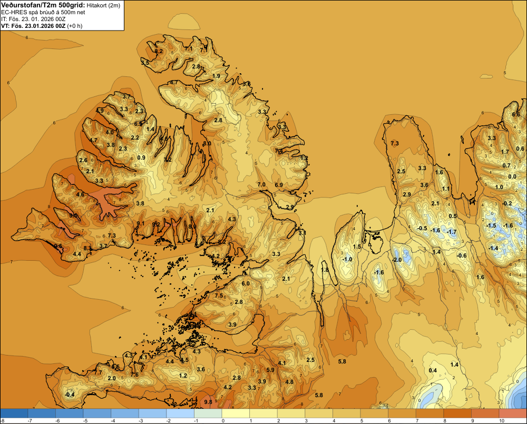Click the '7.5' temperature value

[x=219, y=295]
